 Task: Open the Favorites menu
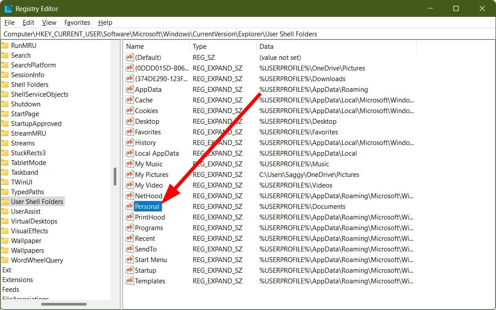77,23
